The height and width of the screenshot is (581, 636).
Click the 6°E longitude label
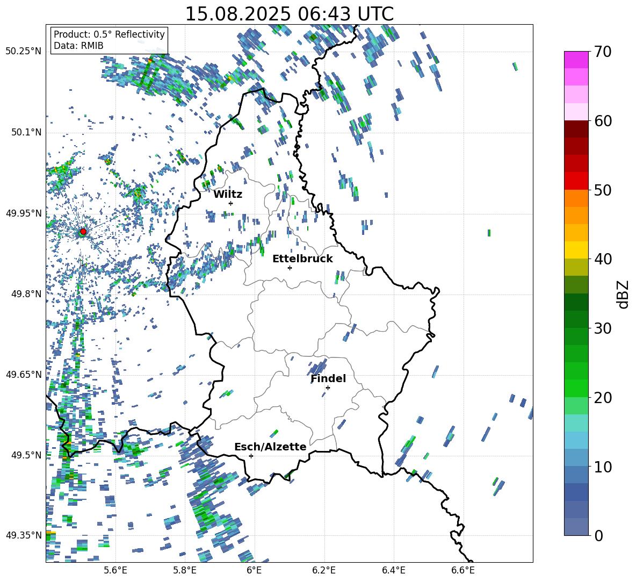254,570
